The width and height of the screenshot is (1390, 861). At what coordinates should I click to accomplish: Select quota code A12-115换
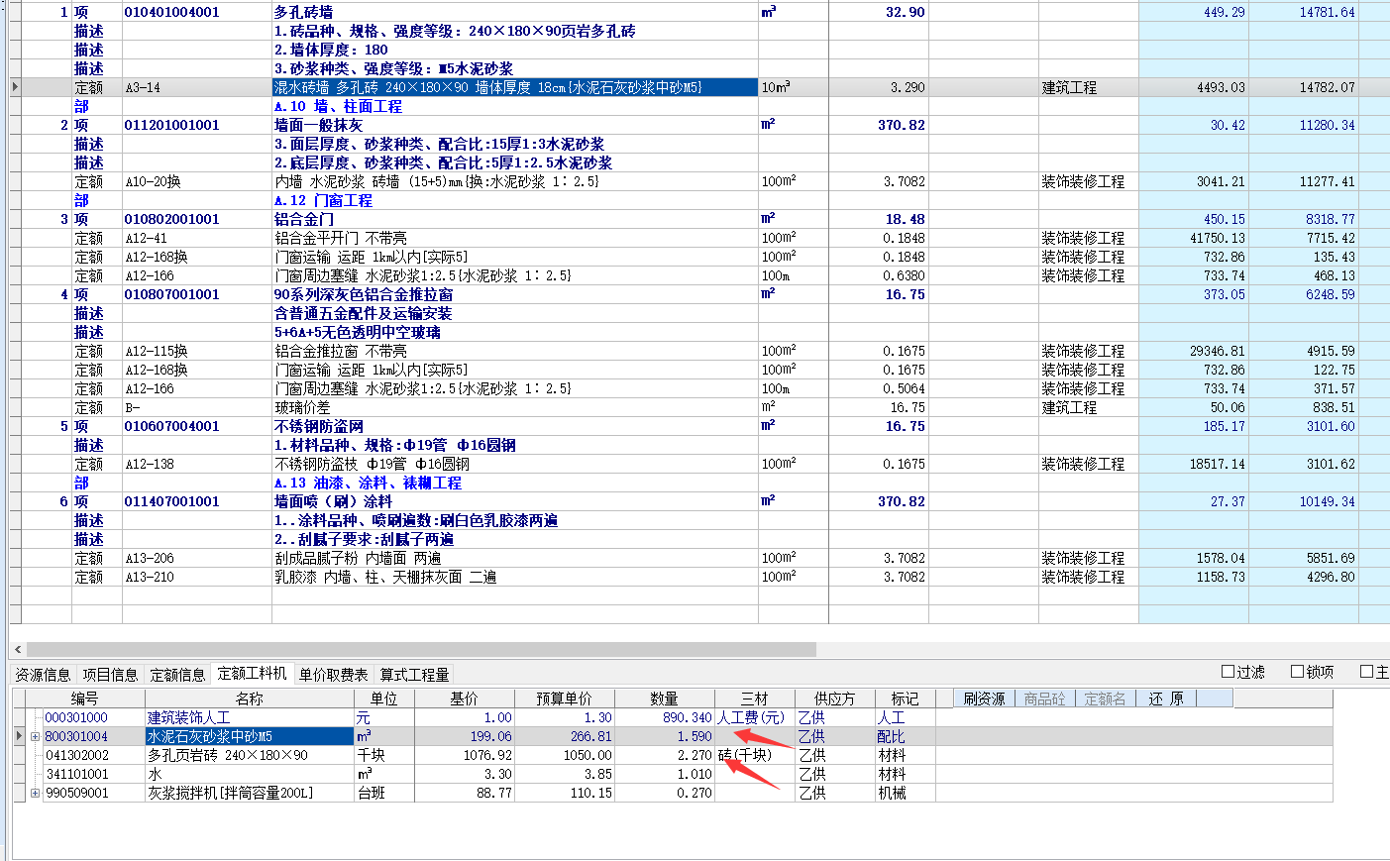(156, 351)
